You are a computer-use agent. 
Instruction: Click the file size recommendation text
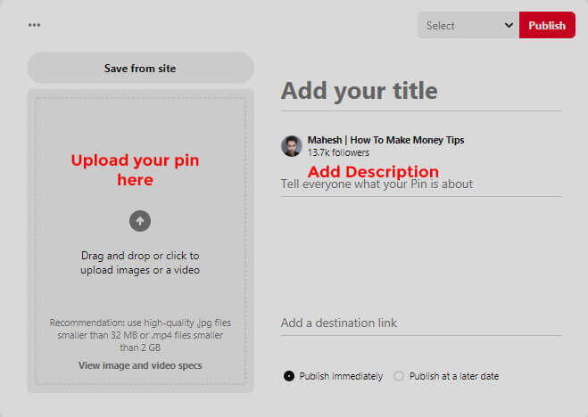tap(140, 335)
